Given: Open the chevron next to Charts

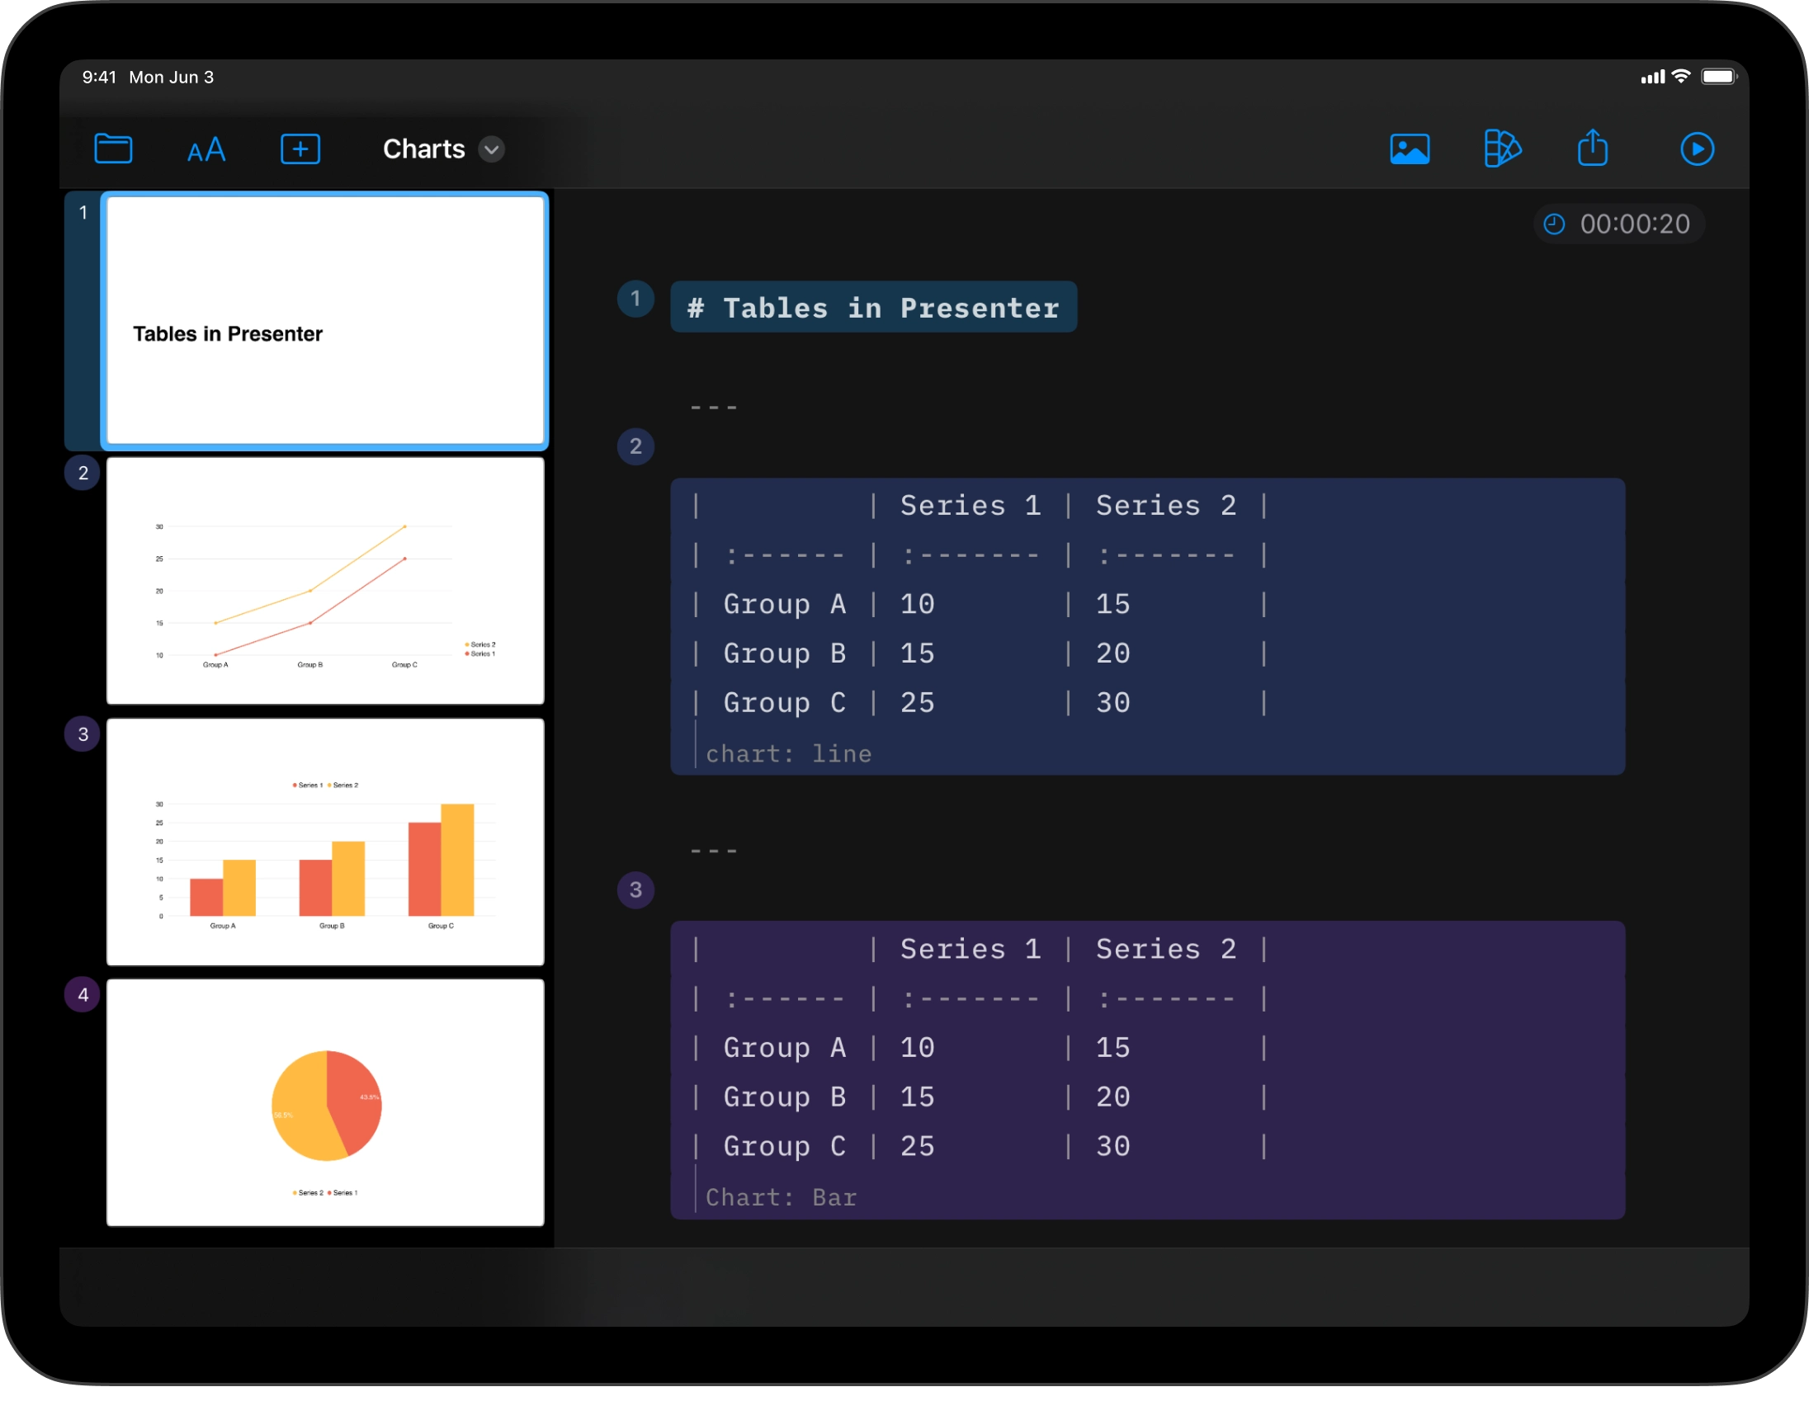Looking at the screenshot, I should (490, 150).
